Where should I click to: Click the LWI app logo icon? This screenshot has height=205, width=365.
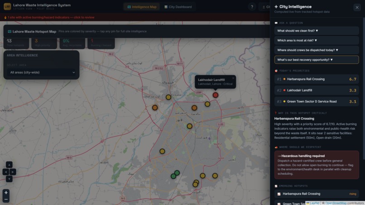point(7,6)
